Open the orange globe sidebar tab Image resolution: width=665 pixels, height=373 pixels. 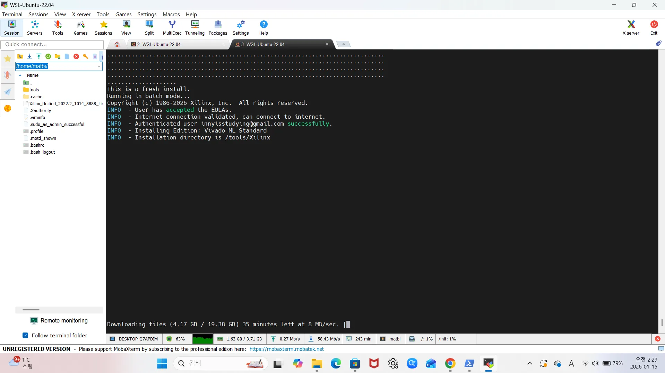(8, 108)
